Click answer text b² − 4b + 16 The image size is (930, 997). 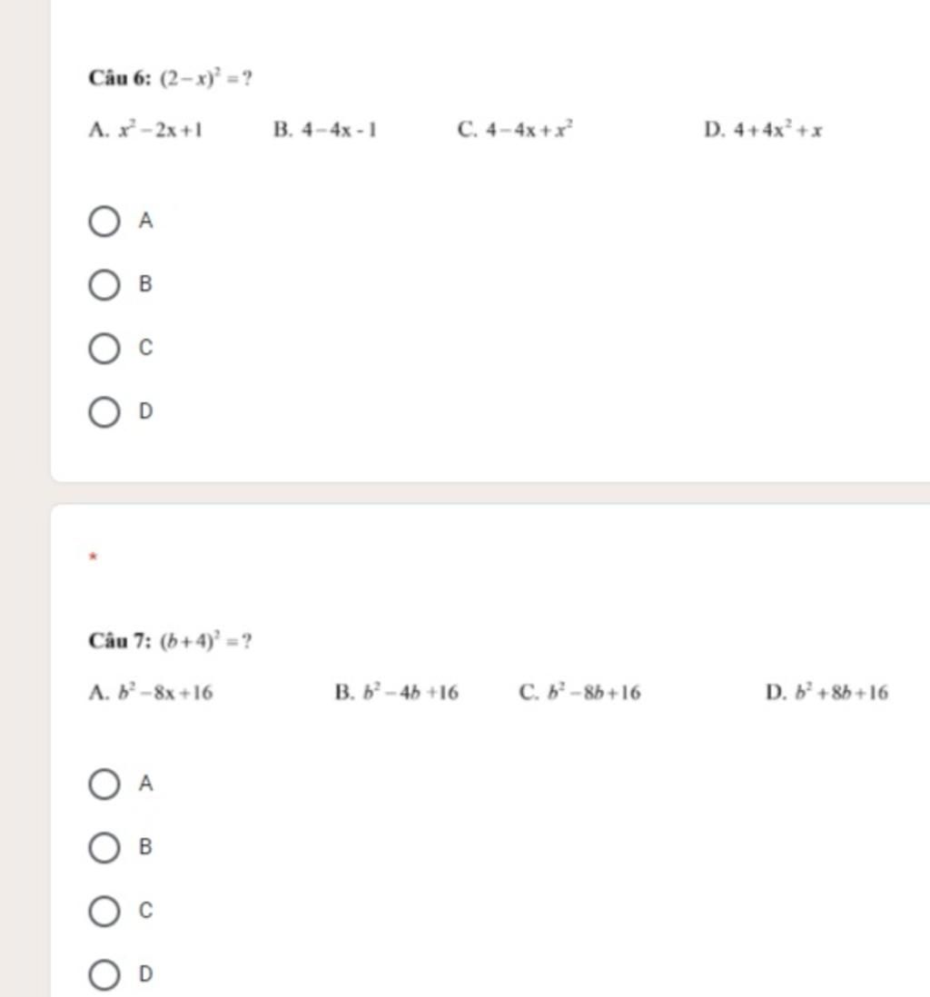[411, 692]
